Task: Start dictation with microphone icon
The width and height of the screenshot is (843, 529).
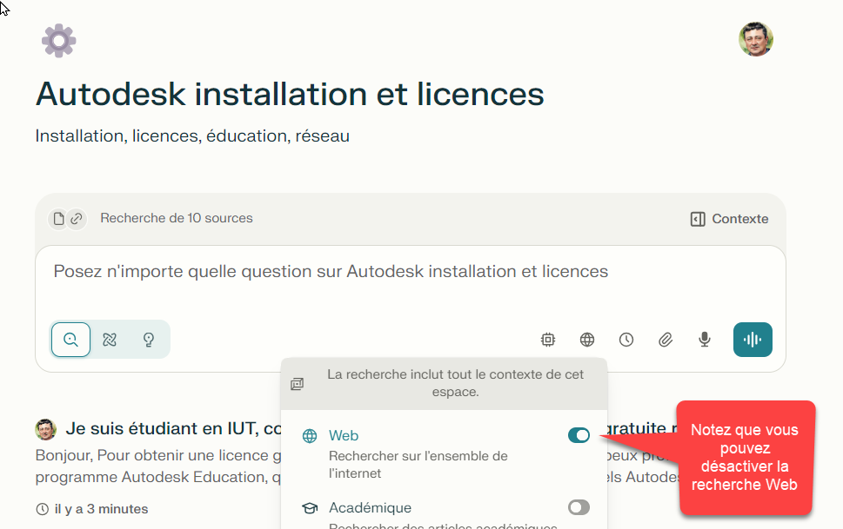Action: point(705,340)
